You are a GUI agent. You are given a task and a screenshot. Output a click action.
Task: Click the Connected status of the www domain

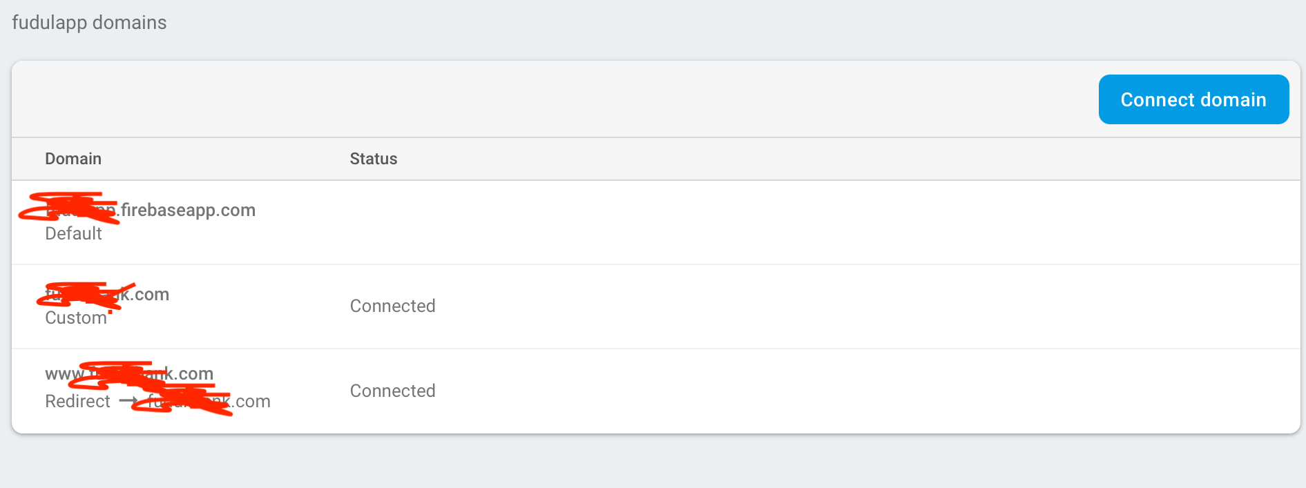click(x=392, y=391)
